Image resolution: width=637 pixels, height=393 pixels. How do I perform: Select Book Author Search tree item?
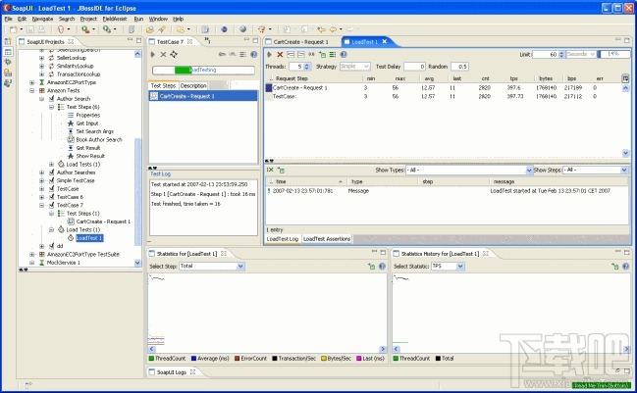point(99,139)
